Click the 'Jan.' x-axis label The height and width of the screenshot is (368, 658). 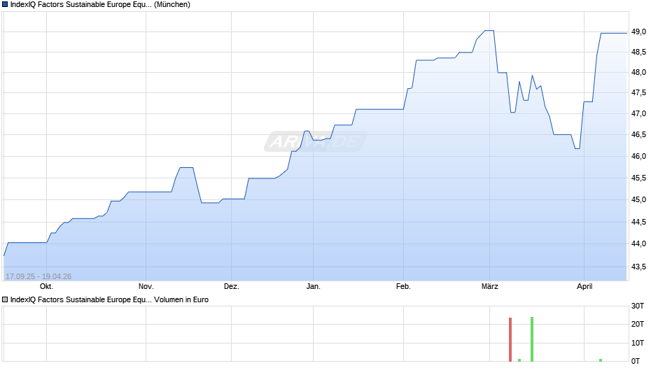313,287
